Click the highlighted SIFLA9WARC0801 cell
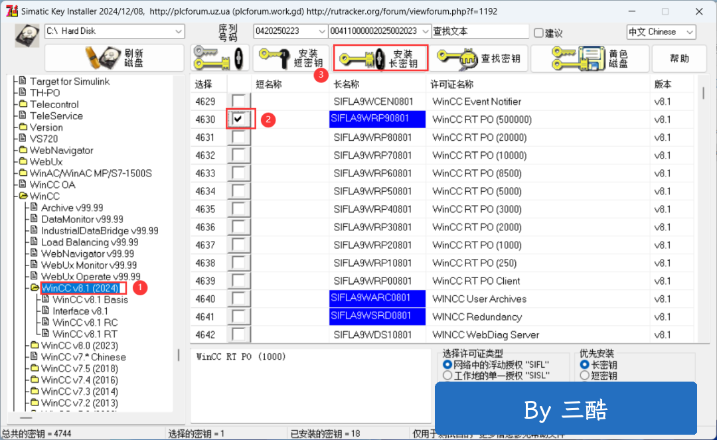The image size is (717, 440). 377,299
